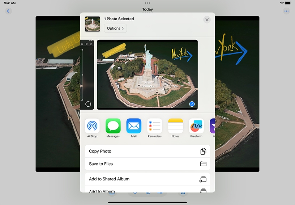Tap the small header photo thumbnail
This screenshot has width=295, height=205.
[93, 24]
